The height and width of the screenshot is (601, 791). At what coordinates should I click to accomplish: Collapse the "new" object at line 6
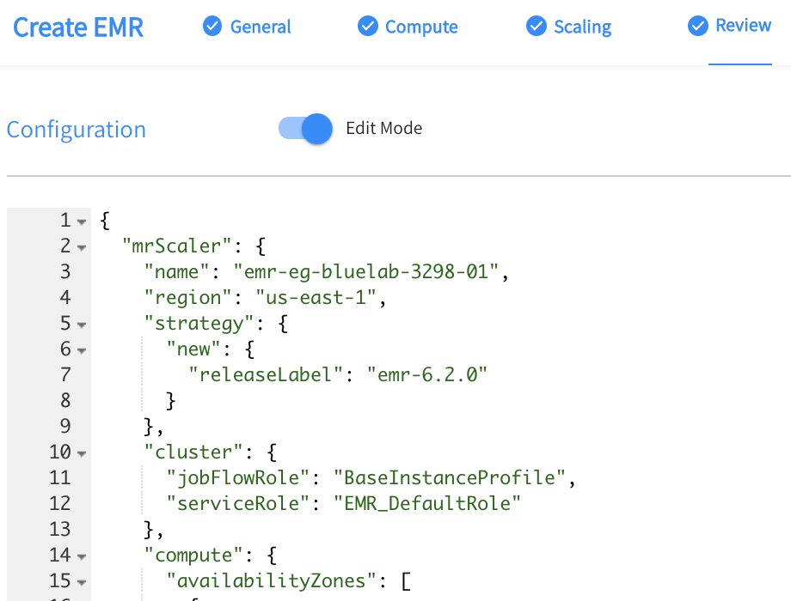tap(82, 350)
